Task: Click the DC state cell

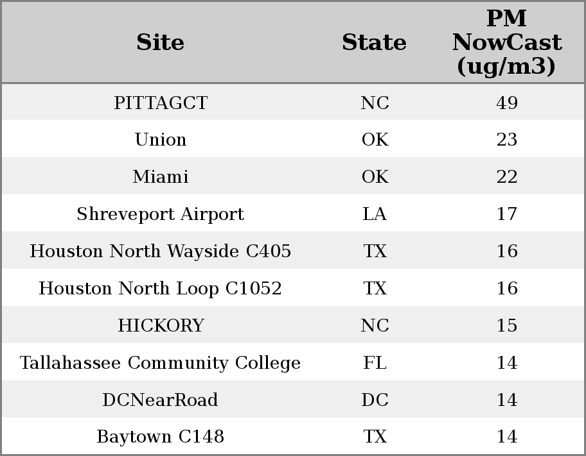Action: tap(374, 400)
